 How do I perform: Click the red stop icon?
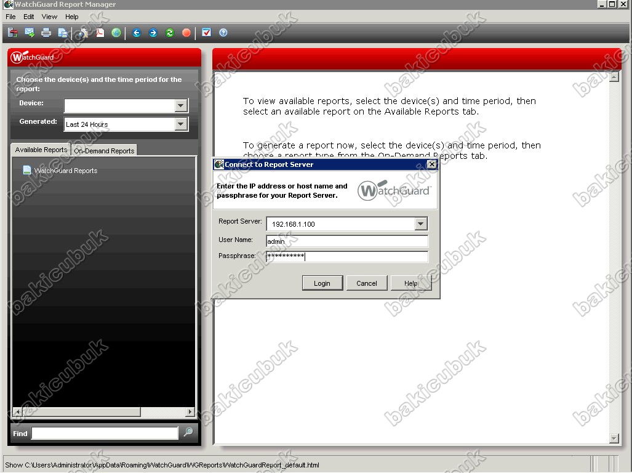tap(186, 33)
